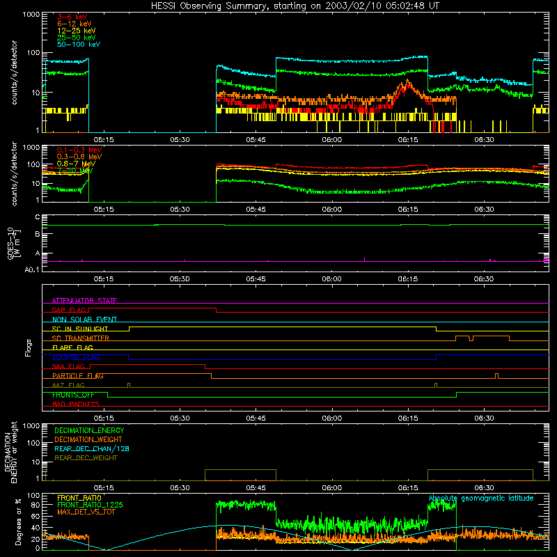Select the 6-12 keV legend label
Screen dimensions: 557x557
(74, 24)
